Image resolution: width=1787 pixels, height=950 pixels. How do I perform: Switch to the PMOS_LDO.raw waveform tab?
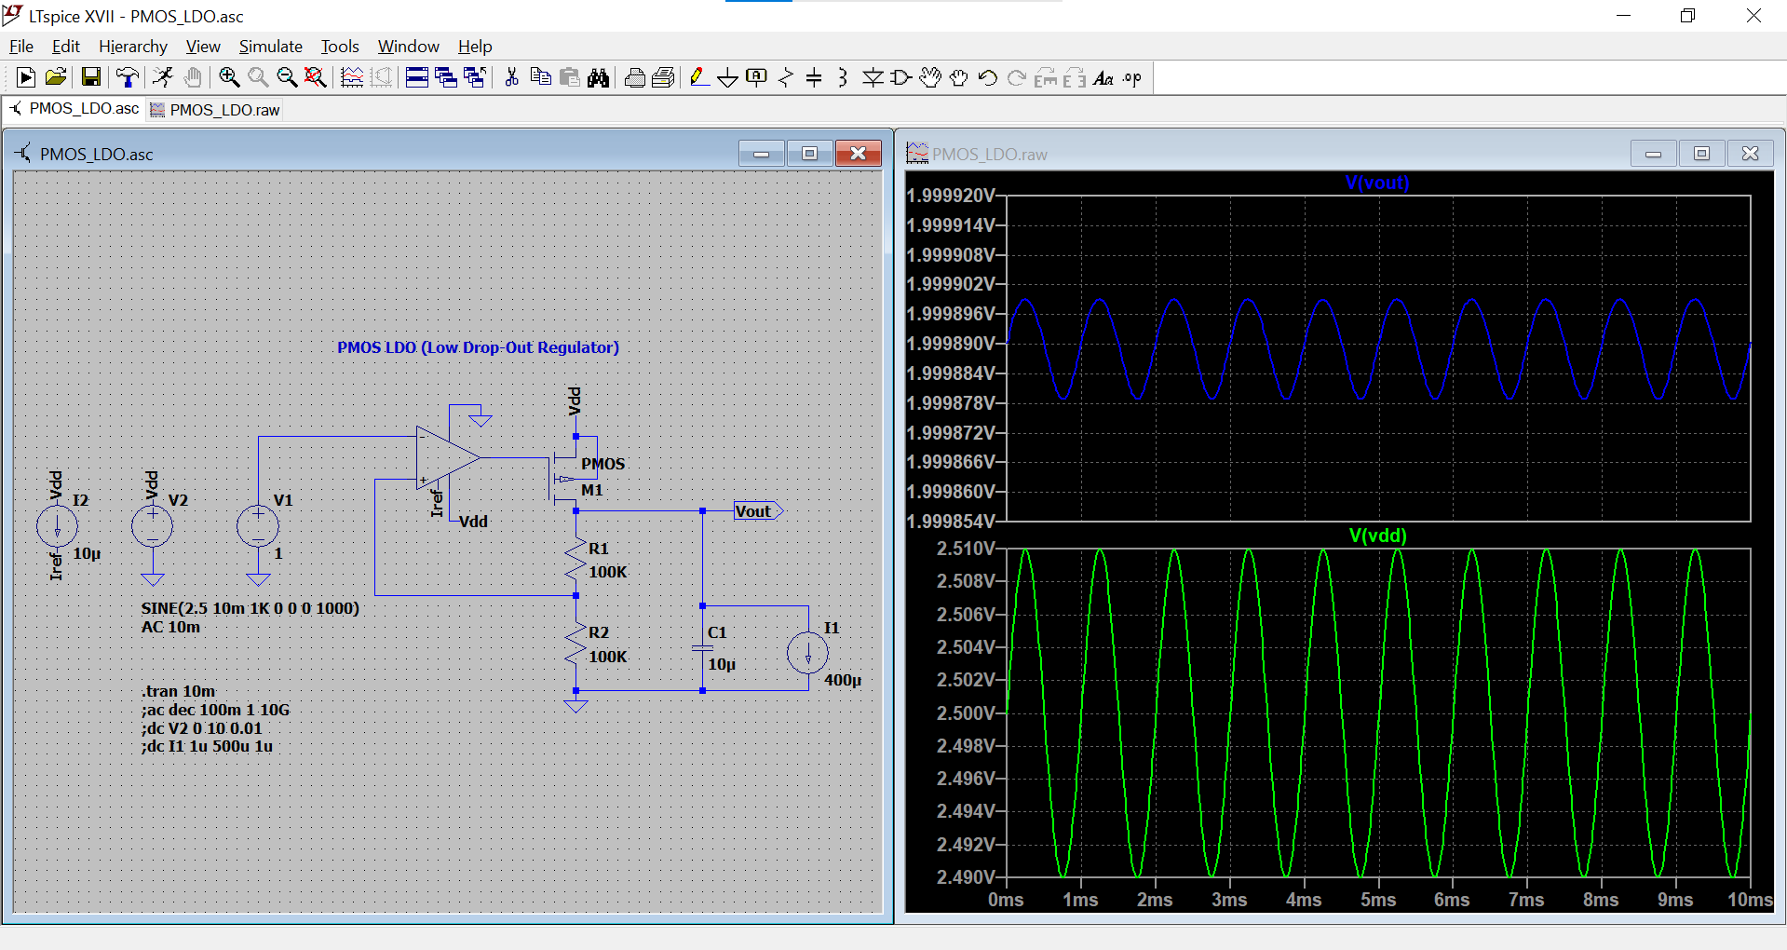pos(214,109)
